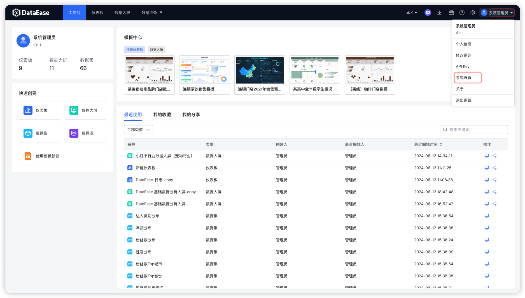Image resolution: width=525 pixels, height=298 pixels.
Task: Click the 数据集 quick create icon
Action: (28, 133)
